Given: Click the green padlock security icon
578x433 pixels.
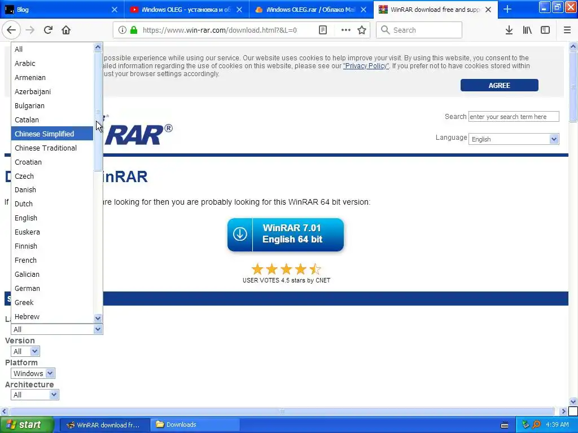Looking at the screenshot, I should click(x=134, y=30).
